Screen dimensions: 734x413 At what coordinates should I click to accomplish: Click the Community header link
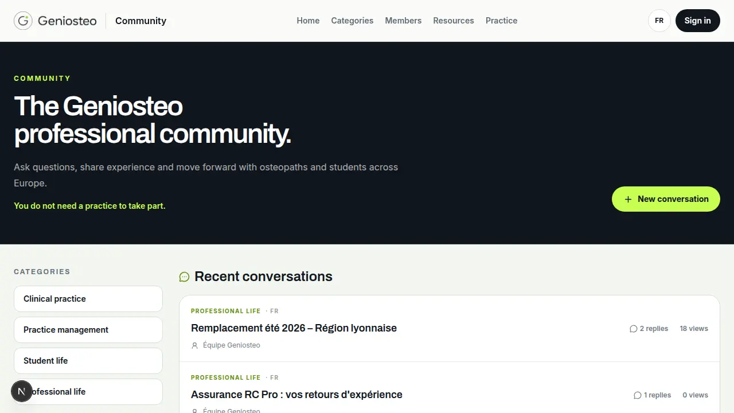point(140,21)
